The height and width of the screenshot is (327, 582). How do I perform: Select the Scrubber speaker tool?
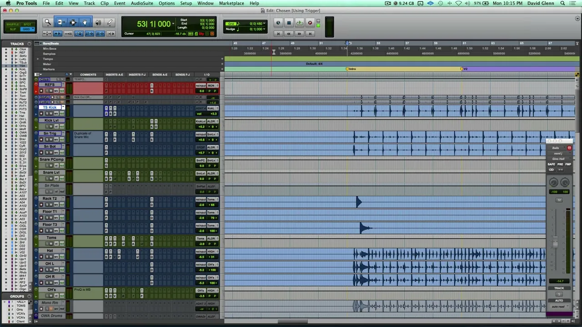click(98, 22)
